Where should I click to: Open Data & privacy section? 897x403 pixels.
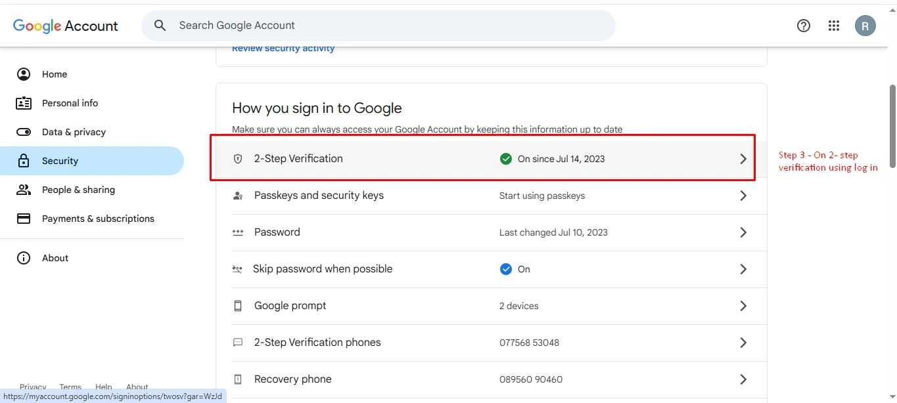point(74,132)
